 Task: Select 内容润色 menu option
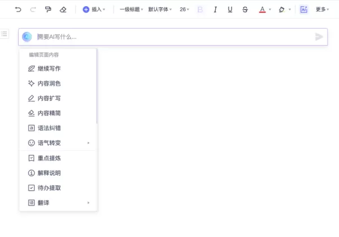point(58,83)
